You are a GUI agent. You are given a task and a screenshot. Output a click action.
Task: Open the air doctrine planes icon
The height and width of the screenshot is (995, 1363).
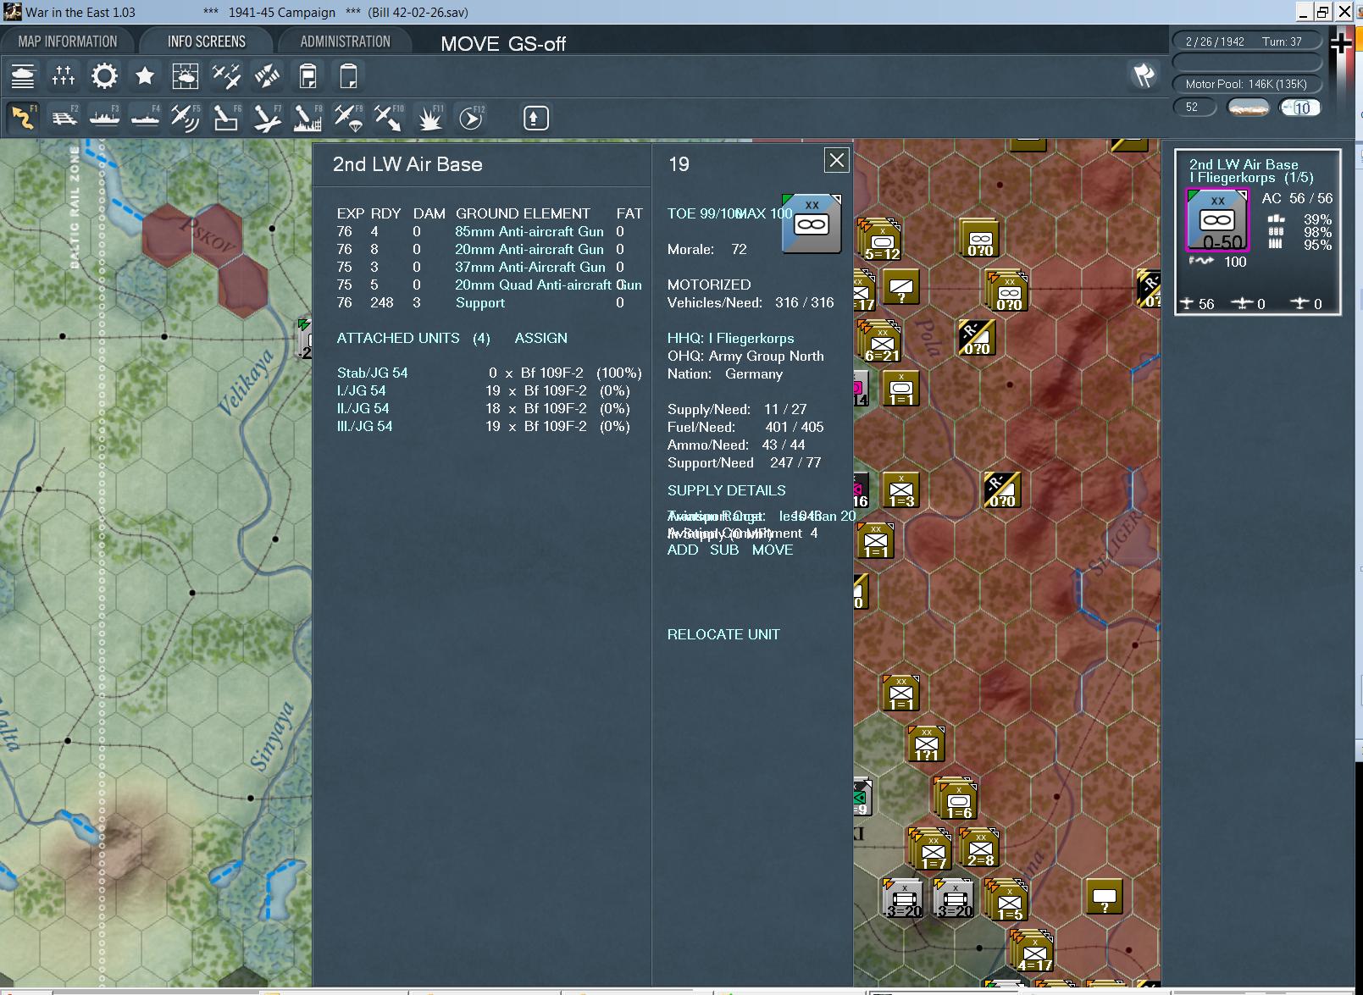226,76
